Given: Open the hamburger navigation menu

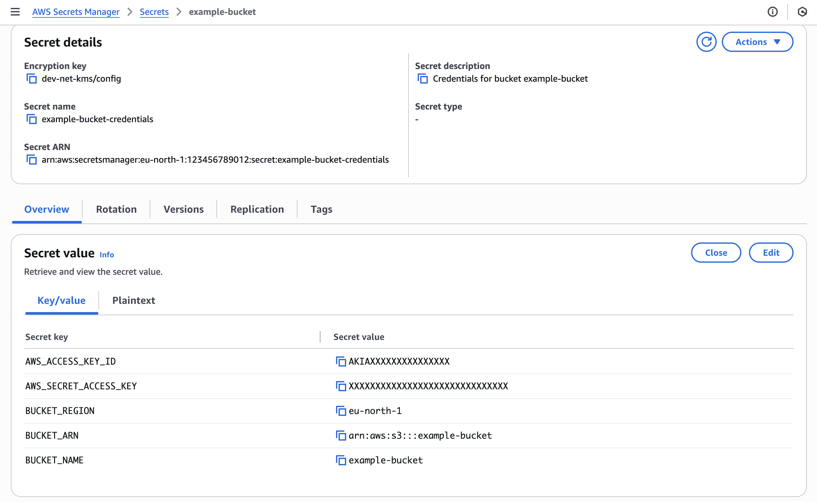Looking at the screenshot, I should [x=15, y=12].
